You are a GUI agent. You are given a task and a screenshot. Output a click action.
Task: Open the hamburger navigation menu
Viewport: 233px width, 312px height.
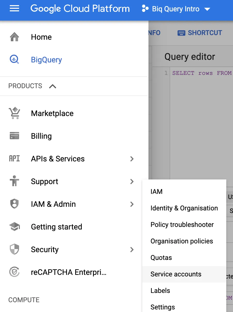click(x=14, y=9)
